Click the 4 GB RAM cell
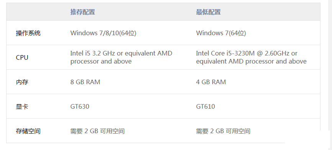Viewport: 332px width, 150px height. point(211,82)
